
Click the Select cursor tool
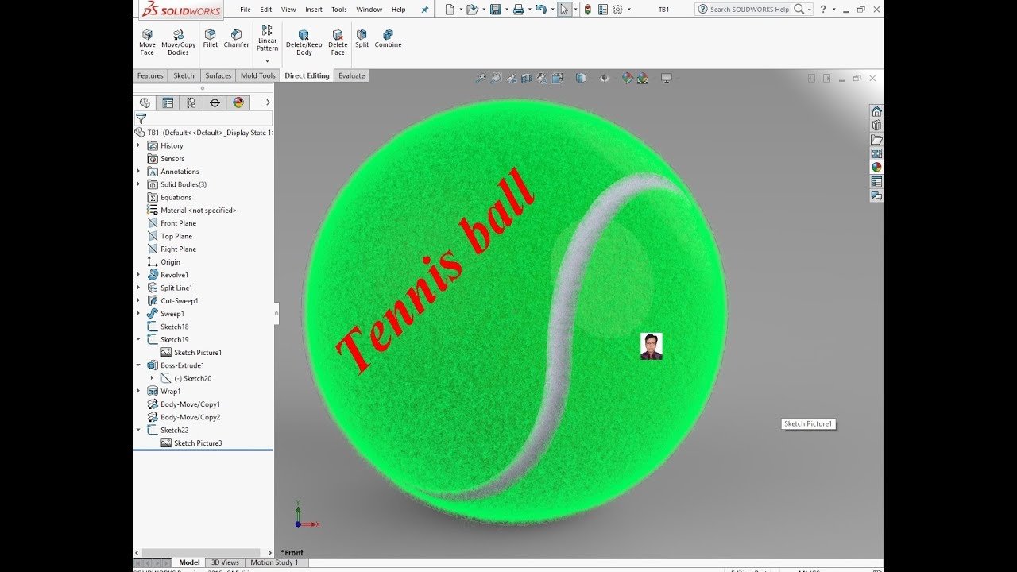[564, 10]
